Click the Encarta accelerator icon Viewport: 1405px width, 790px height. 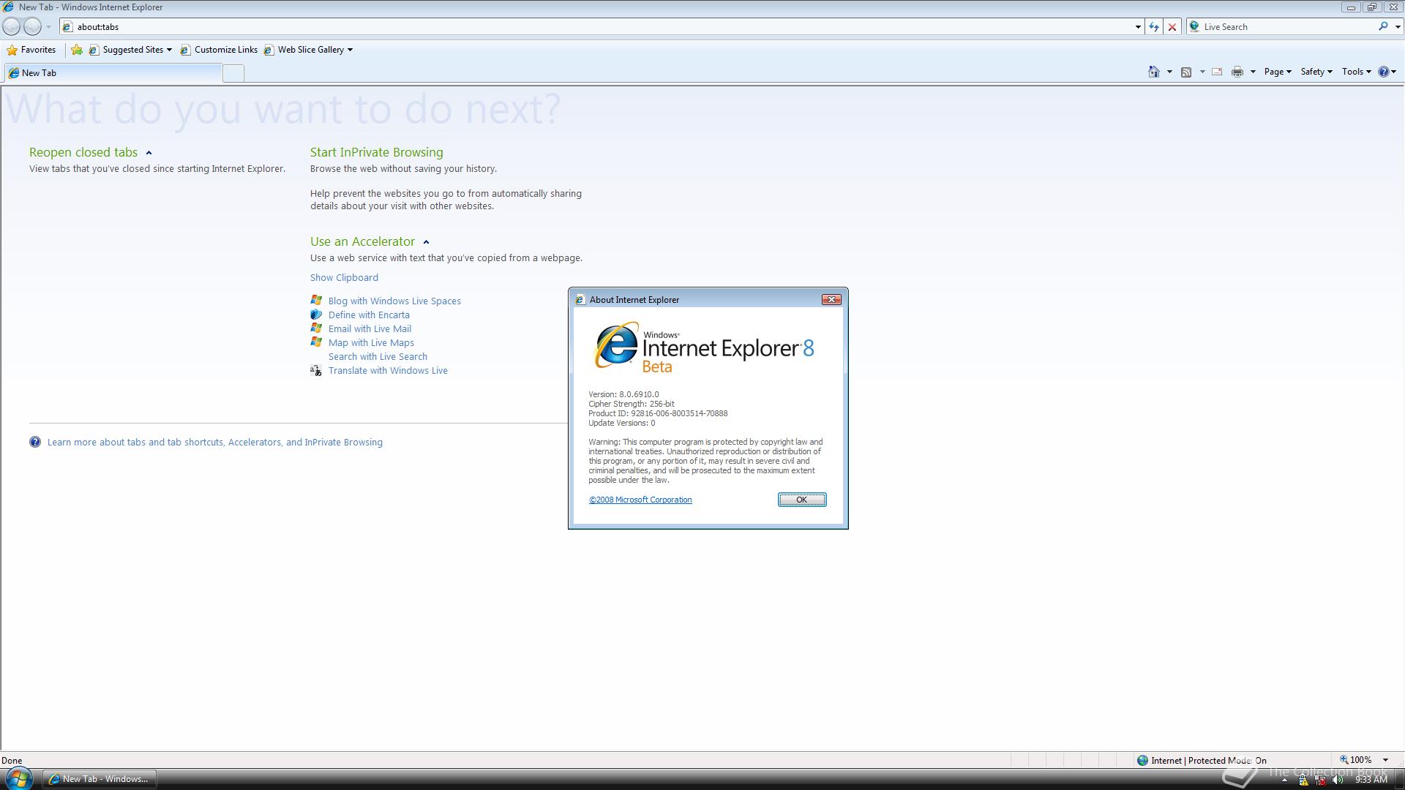point(316,314)
